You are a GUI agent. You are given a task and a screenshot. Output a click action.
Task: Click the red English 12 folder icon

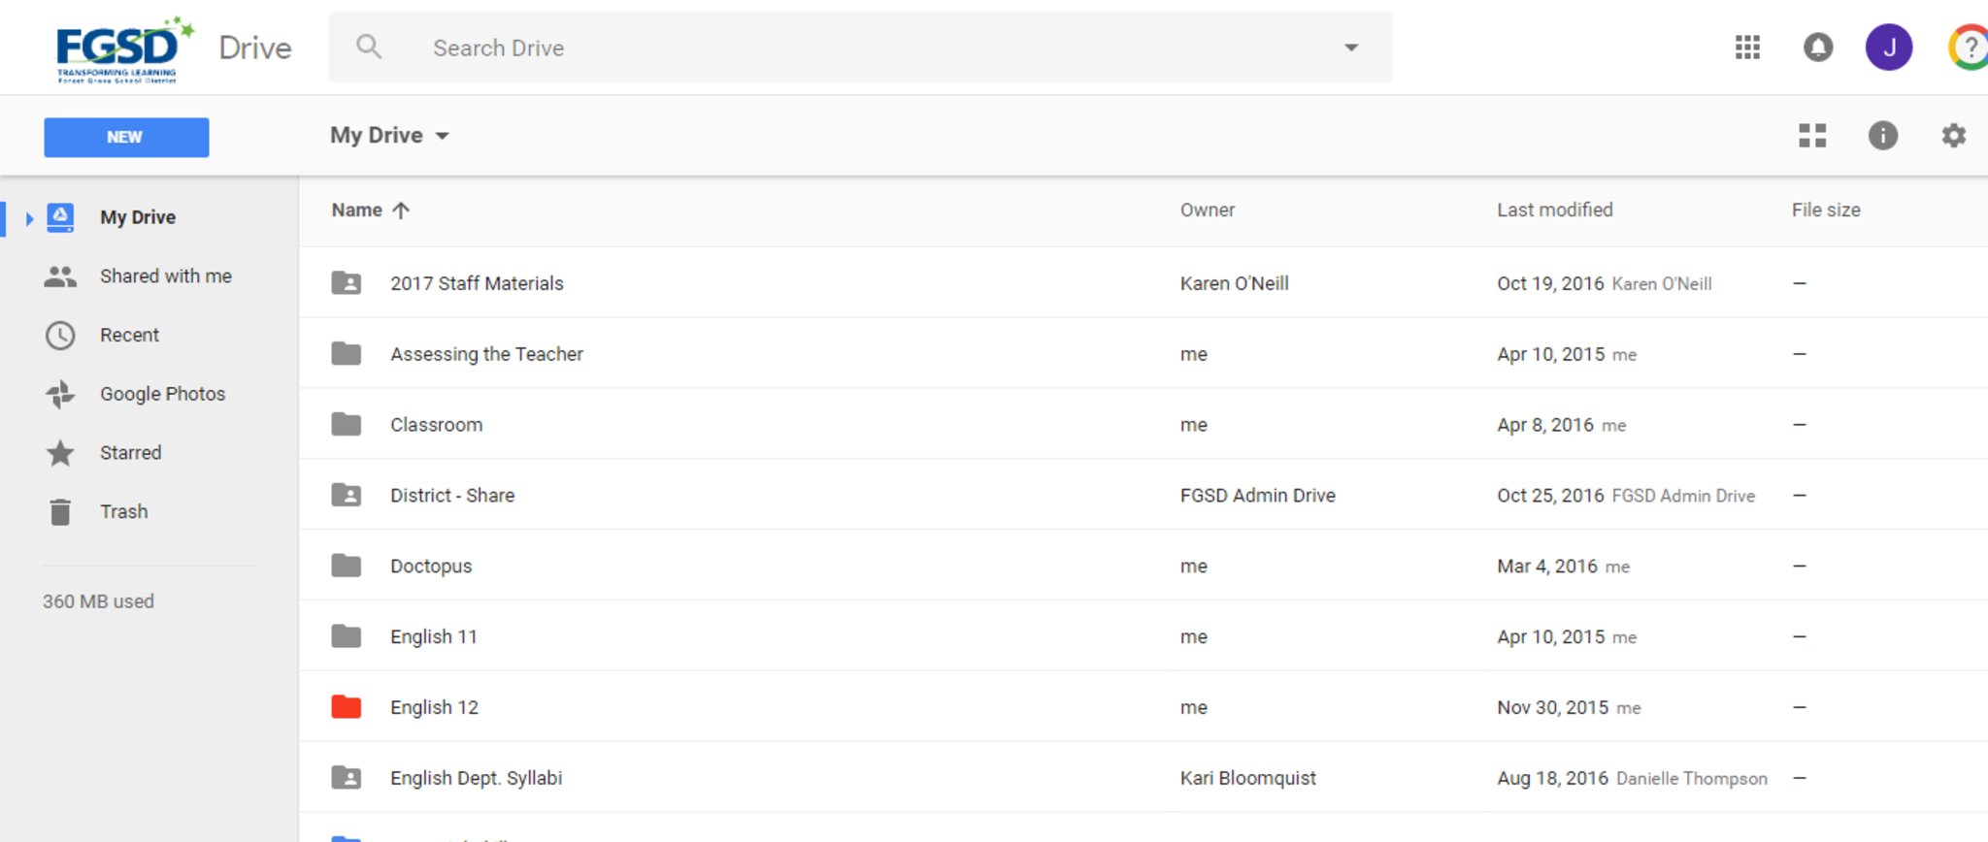coord(347,707)
